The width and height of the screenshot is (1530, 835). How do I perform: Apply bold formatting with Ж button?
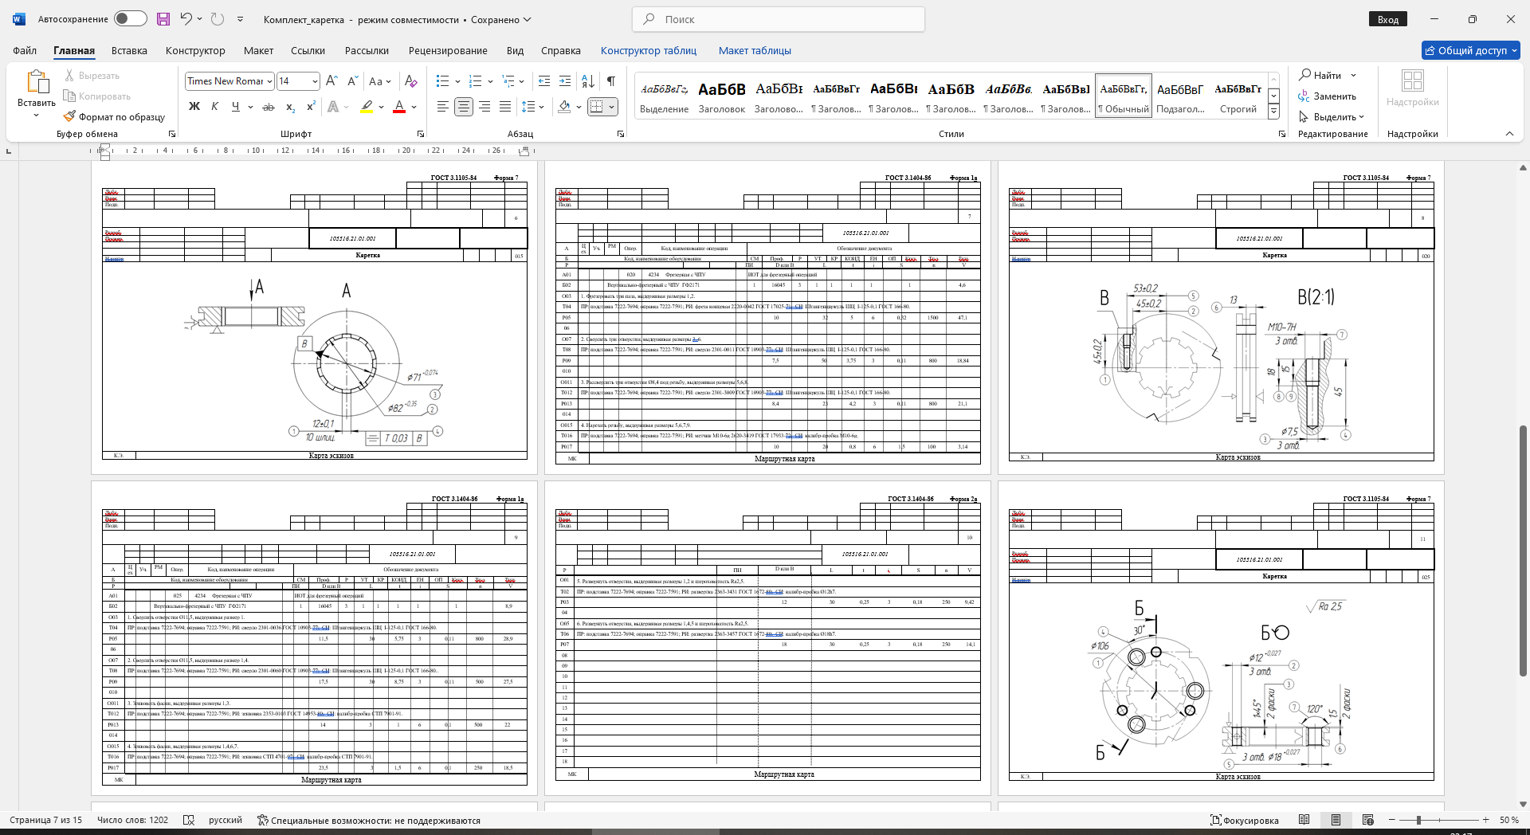pyautogui.click(x=194, y=106)
